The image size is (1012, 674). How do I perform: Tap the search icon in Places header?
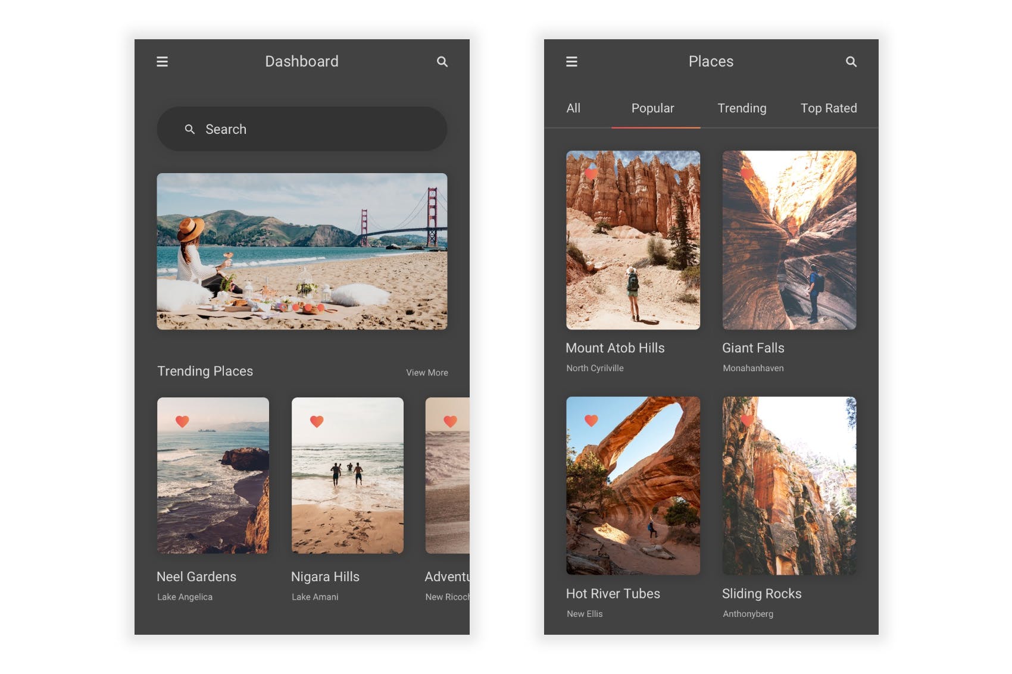pos(851,62)
